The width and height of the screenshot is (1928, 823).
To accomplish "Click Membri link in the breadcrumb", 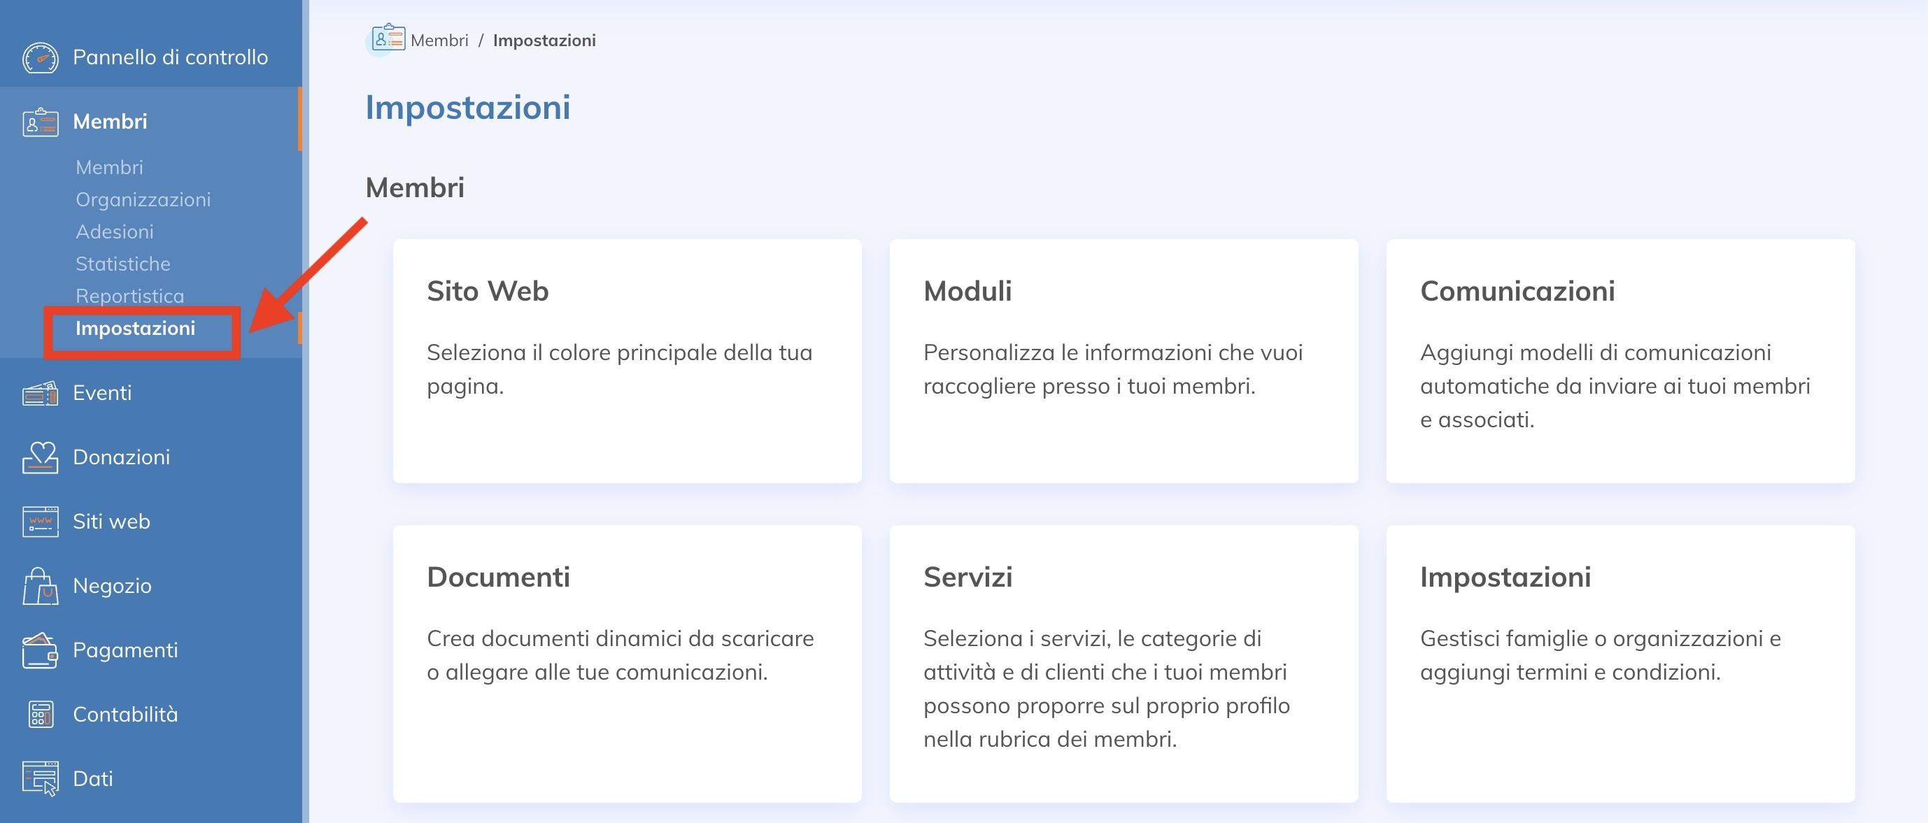I will pos(439,41).
